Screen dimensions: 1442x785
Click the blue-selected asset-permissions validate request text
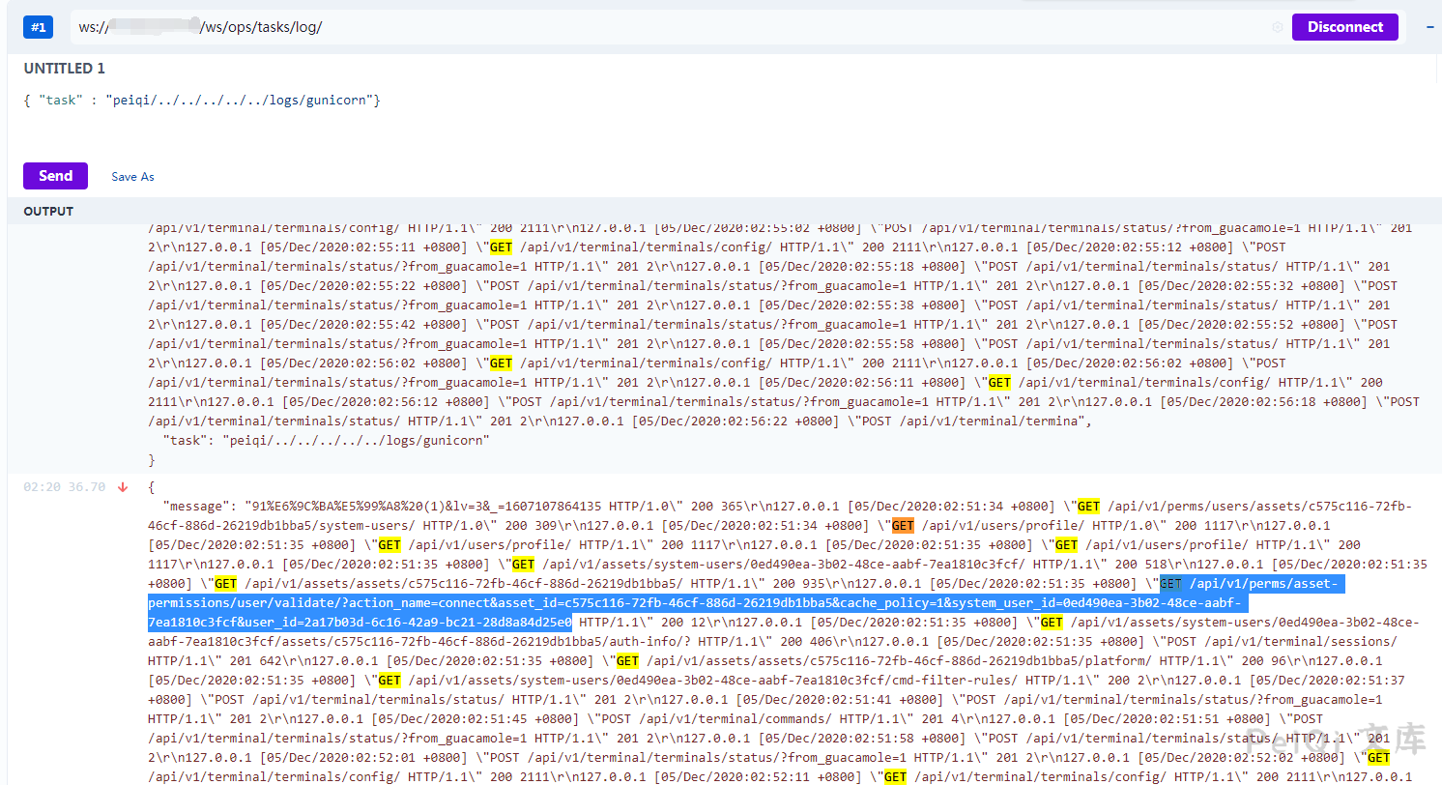(x=696, y=603)
